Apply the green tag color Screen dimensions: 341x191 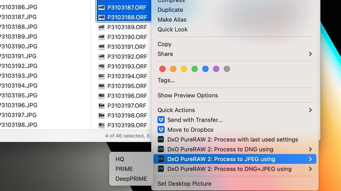195,69
